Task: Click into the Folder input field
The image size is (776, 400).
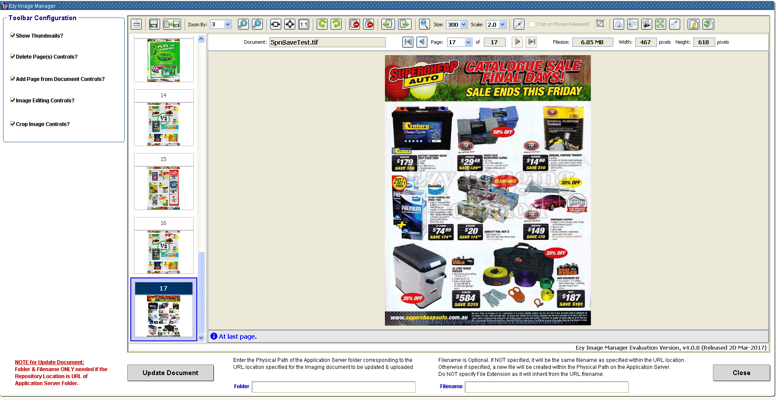Action: pos(334,387)
